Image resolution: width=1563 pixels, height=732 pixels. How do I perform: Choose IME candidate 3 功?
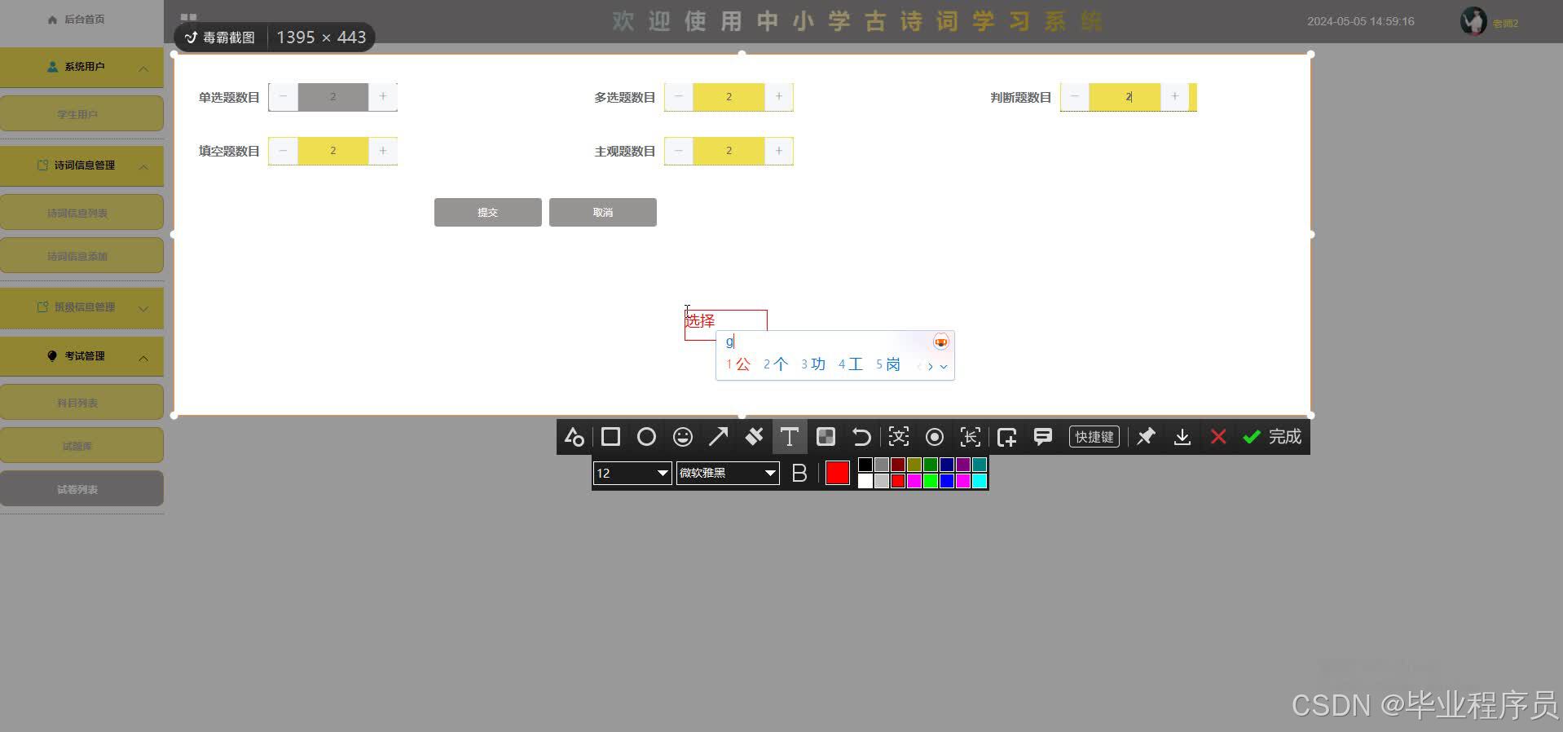[813, 364]
